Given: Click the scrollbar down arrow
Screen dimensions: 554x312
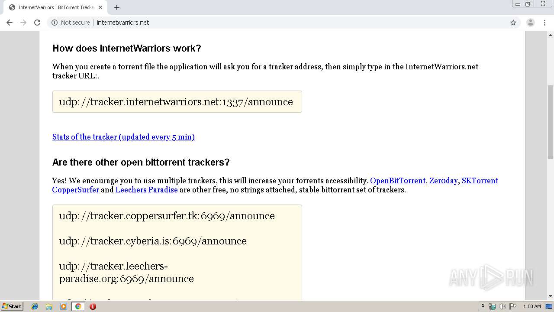Looking at the screenshot, I should tap(551, 296).
